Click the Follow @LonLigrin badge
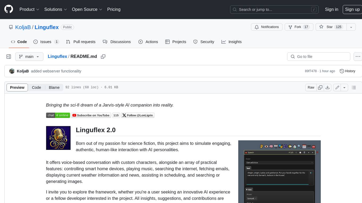The image size is (362, 203). click(138, 115)
